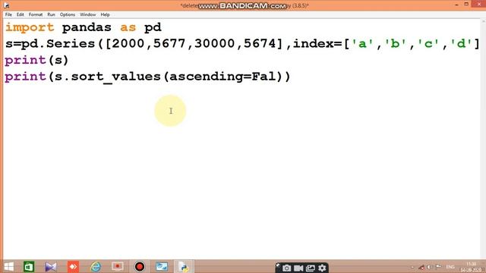Open Visual Studio from the taskbar
Viewport: 486px width, 273px height.
coord(51,266)
